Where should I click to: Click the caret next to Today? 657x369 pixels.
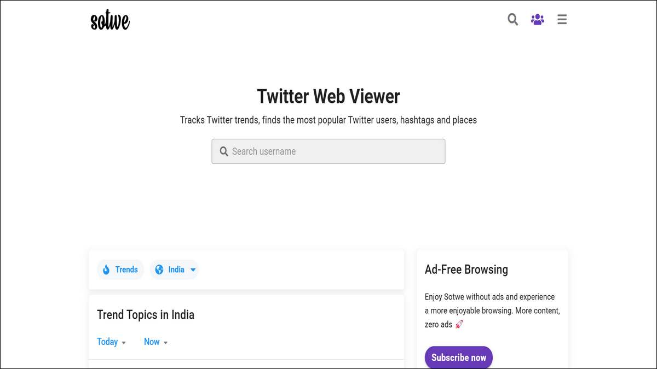tap(124, 343)
